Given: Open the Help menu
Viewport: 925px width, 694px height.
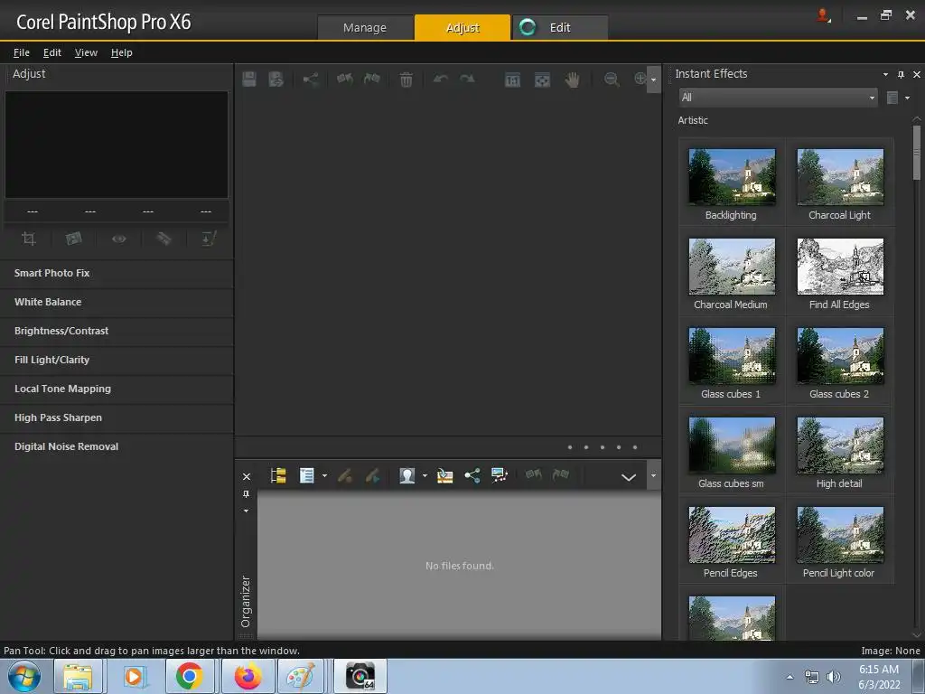Looking at the screenshot, I should click(122, 52).
